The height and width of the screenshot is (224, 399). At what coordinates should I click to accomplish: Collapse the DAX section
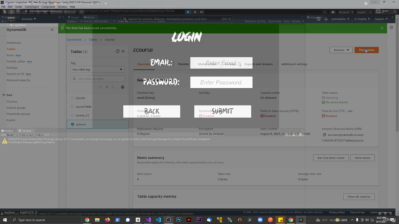4,95
